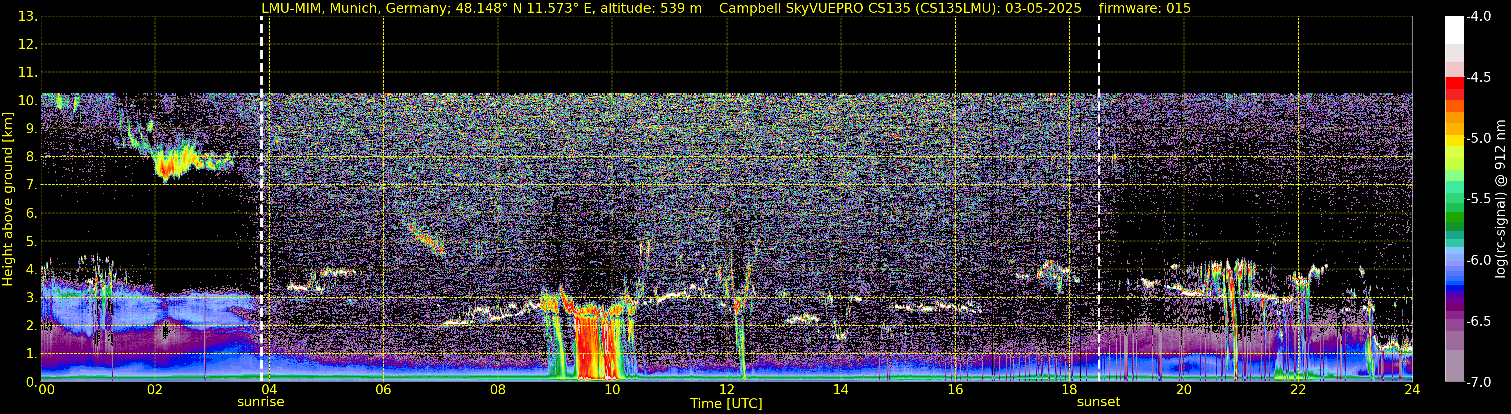Click the "3." height axis tick label
Screen dimensions: 1511x414
coord(32,298)
